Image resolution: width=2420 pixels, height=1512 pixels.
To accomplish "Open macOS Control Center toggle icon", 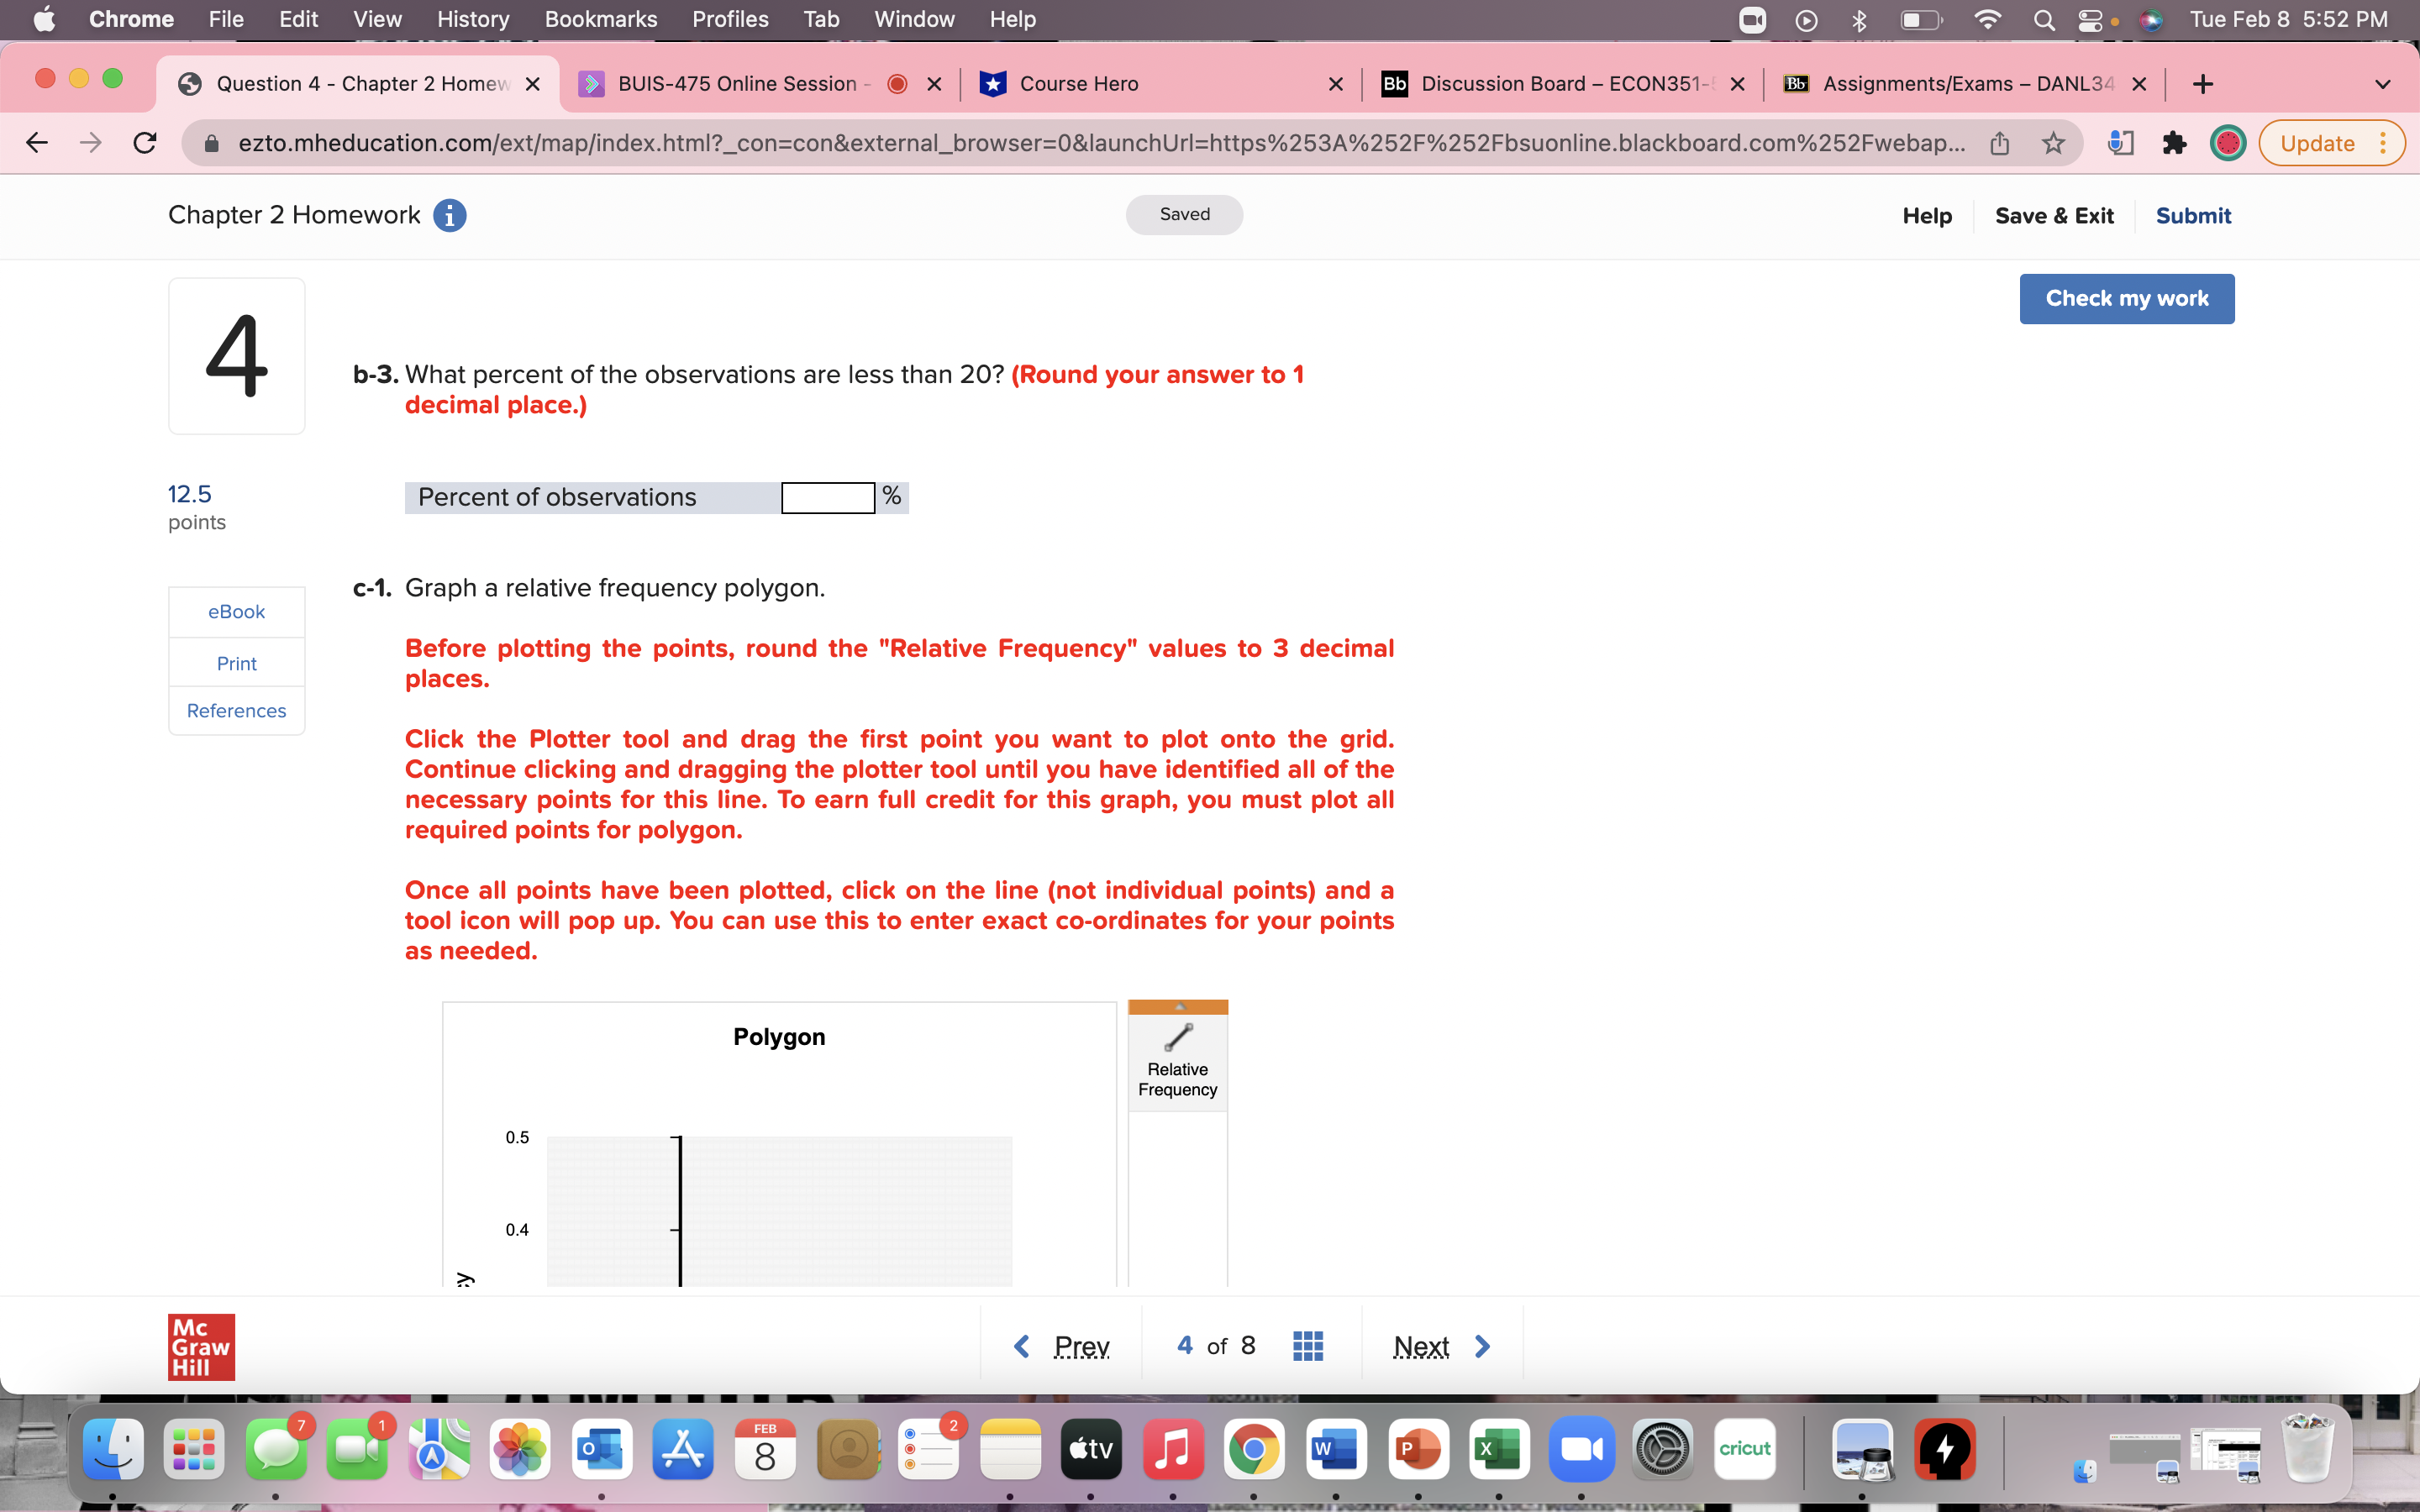I will pos(2089,20).
